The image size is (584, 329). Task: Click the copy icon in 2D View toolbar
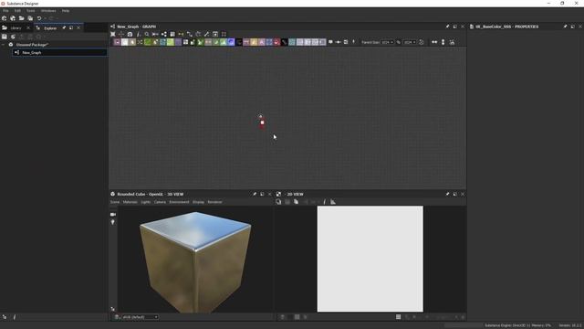(296, 202)
